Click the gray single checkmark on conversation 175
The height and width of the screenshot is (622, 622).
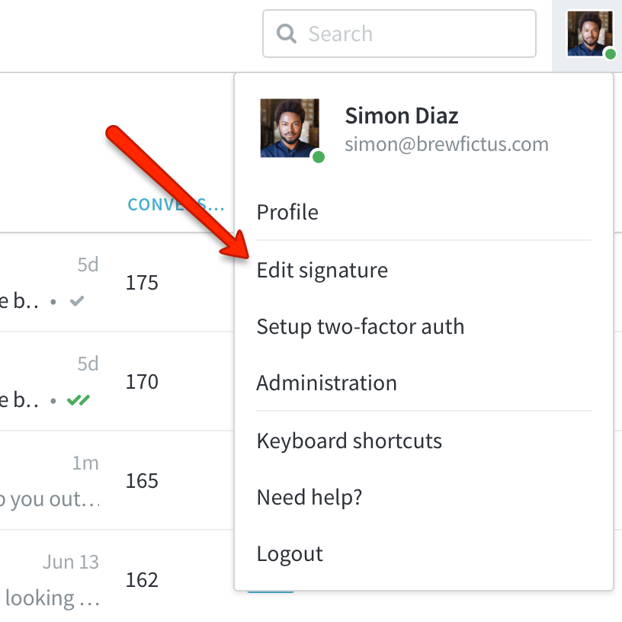77,301
